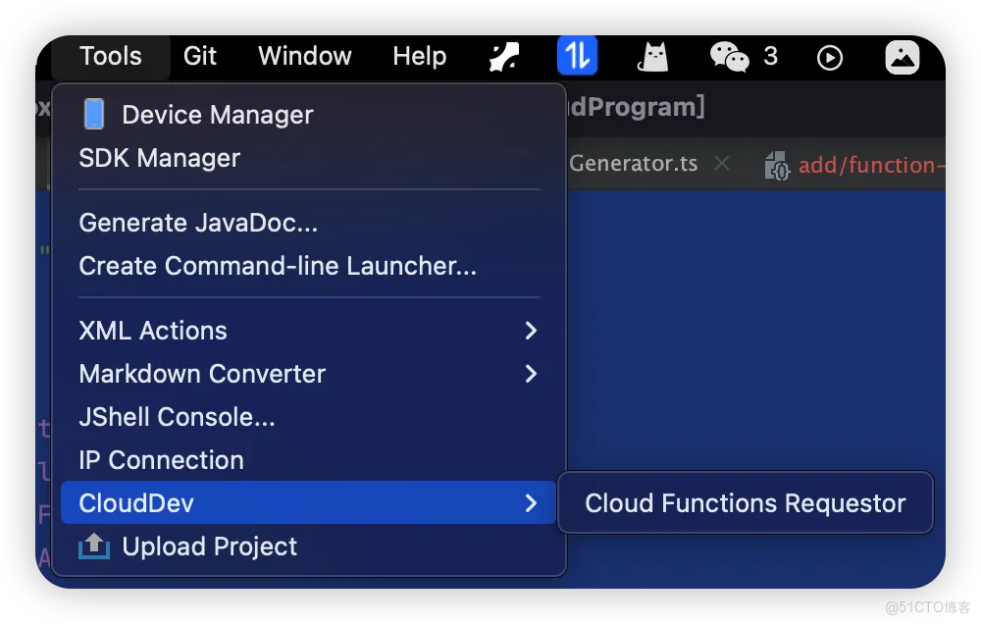Click the cat menu bar icon

652,57
